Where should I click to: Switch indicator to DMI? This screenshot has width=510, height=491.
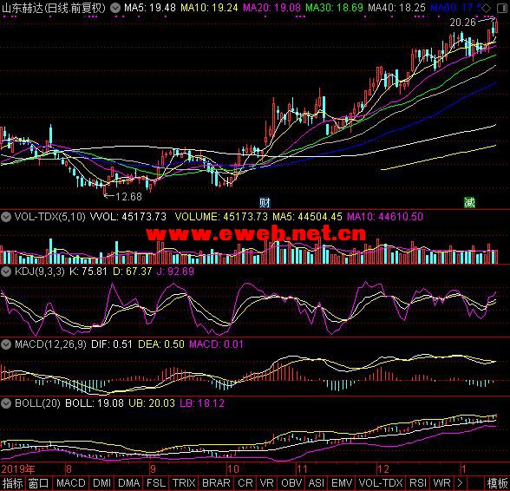101,483
